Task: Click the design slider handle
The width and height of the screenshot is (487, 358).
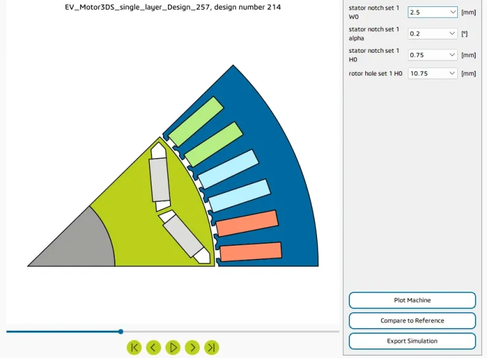Action: point(120,331)
